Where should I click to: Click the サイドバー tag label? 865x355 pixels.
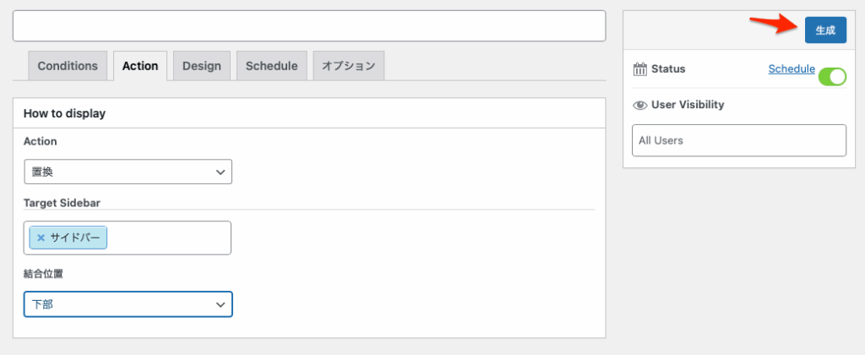[x=75, y=238]
